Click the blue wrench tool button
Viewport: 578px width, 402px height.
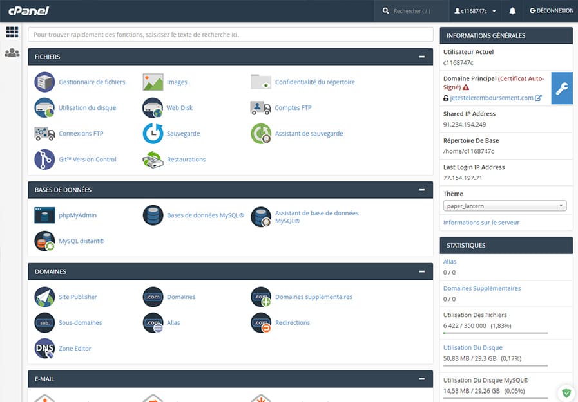coord(562,88)
